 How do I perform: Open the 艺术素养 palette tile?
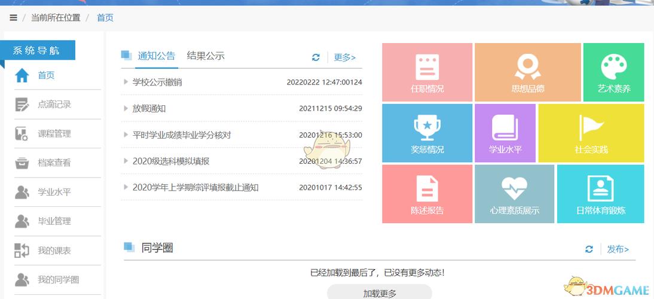pyautogui.click(x=613, y=72)
